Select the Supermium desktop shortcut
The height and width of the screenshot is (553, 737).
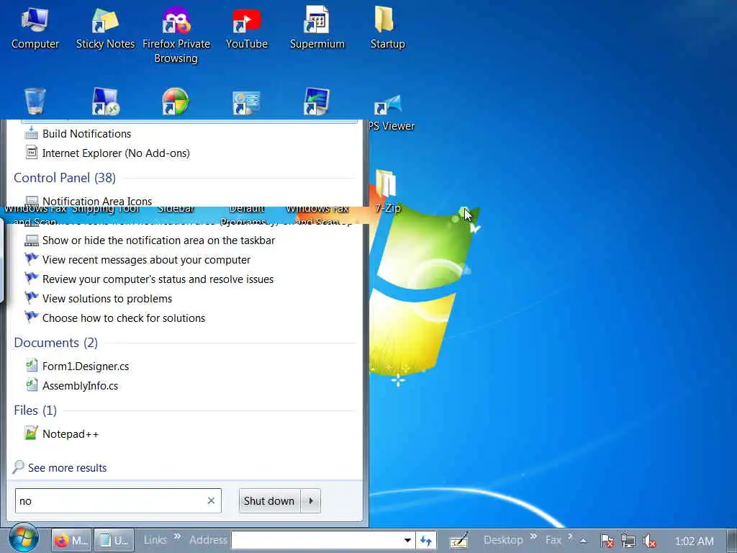pos(317,28)
